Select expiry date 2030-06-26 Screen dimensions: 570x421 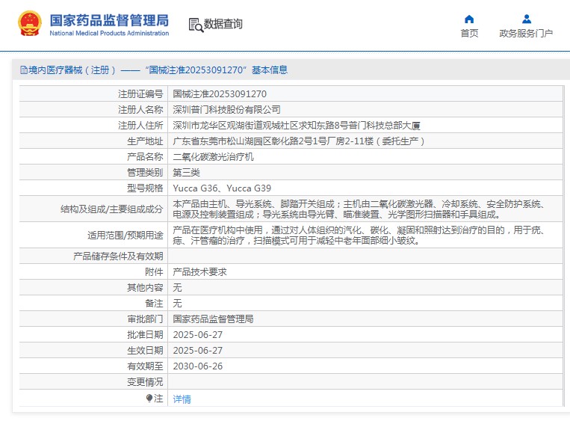click(197, 366)
